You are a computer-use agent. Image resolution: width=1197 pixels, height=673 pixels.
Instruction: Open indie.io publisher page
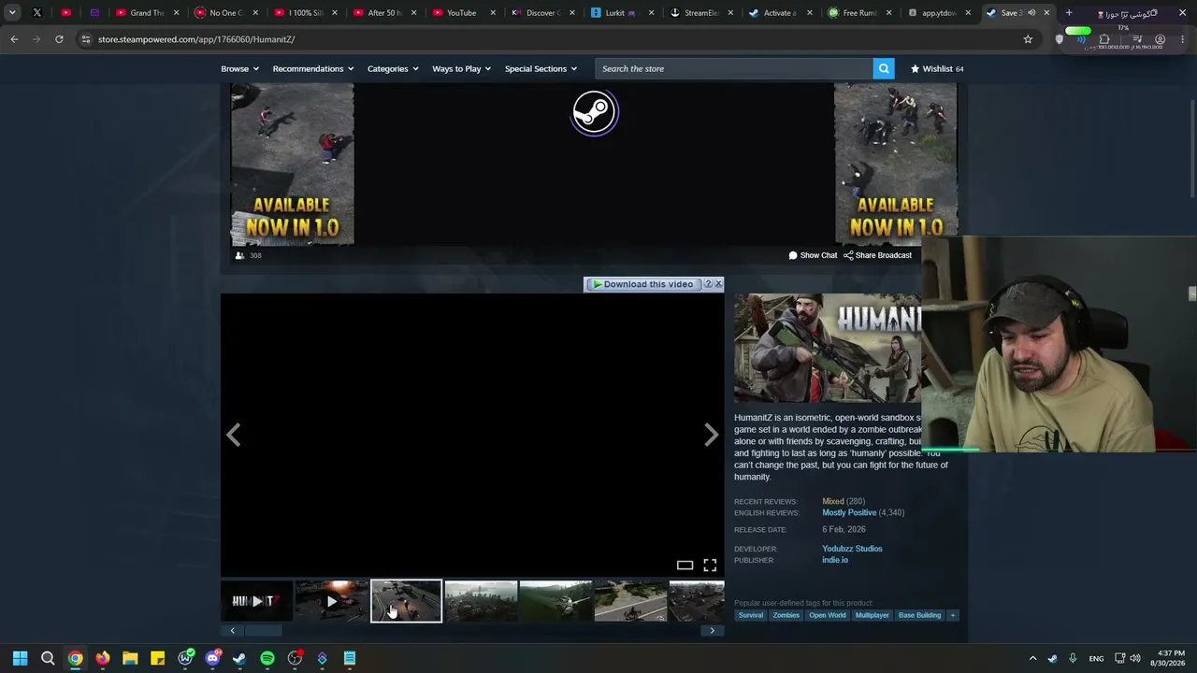tap(835, 560)
